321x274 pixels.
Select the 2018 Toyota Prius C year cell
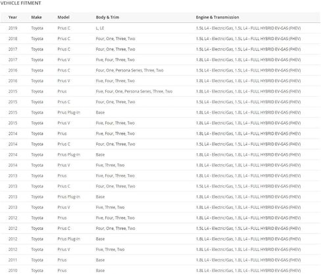[x=12, y=39]
